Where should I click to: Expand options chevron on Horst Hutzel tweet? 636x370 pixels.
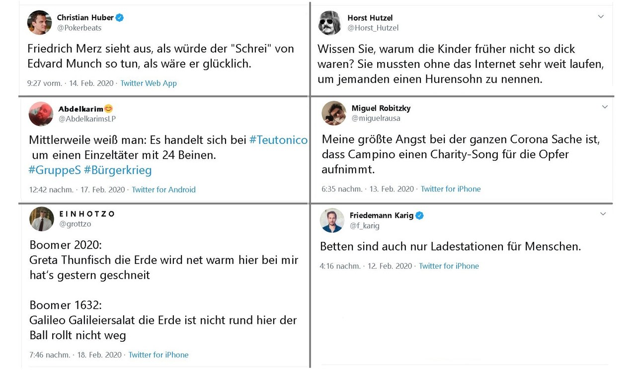601,16
